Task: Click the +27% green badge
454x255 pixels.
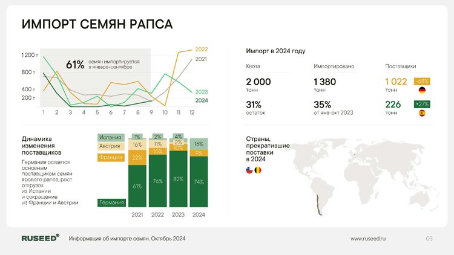Action: coord(422,104)
